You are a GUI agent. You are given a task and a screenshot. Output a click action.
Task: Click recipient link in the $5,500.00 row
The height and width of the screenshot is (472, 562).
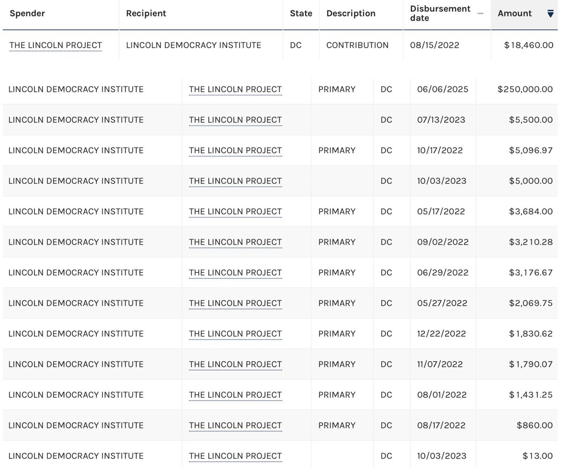pos(235,120)
